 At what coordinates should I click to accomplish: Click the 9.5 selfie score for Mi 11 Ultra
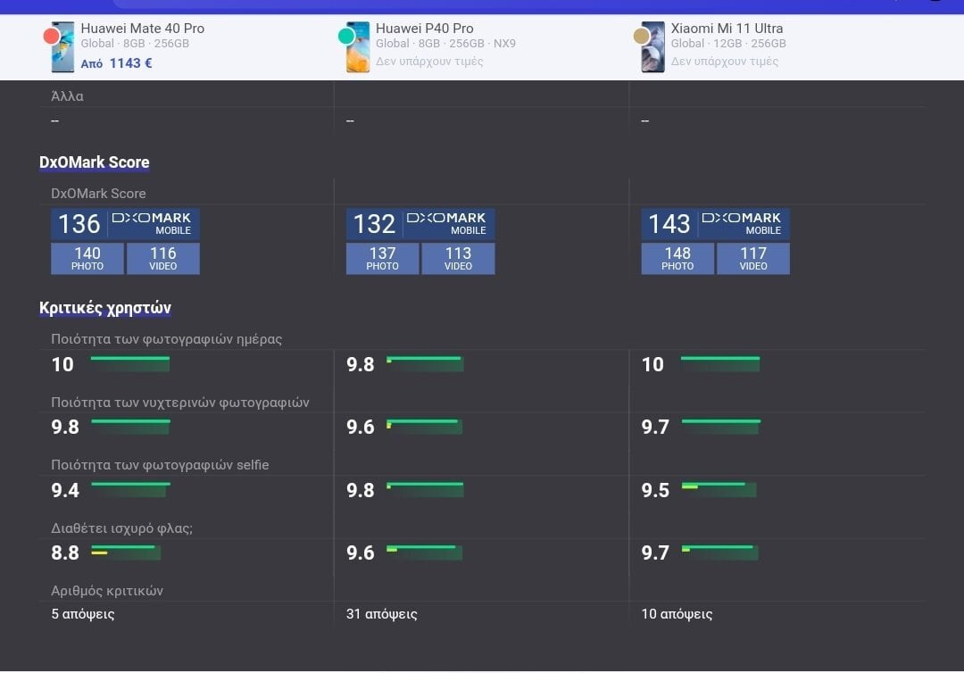(x=655, y=490)
